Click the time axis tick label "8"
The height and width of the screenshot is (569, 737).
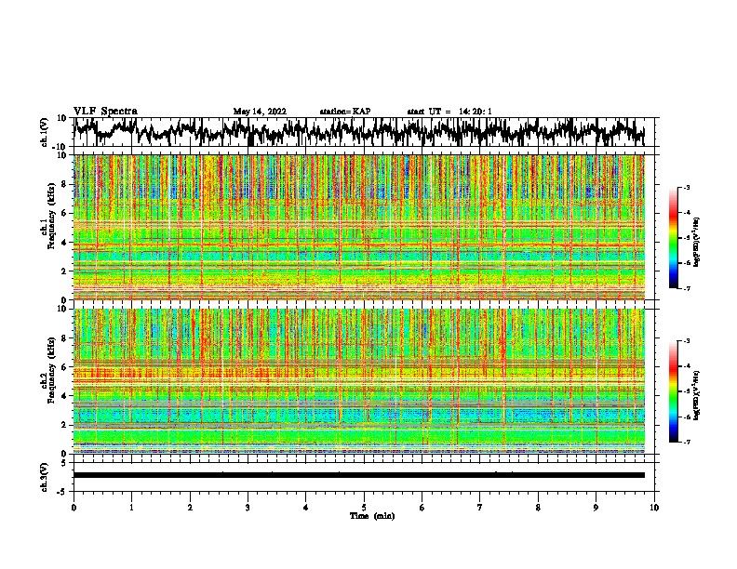coord(538,508)
